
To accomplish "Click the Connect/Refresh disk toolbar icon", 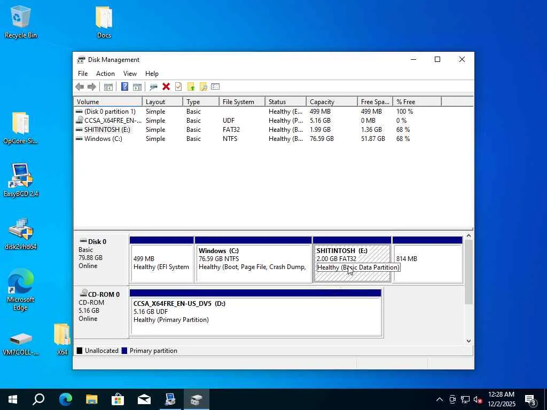I will tap(153, 87).
